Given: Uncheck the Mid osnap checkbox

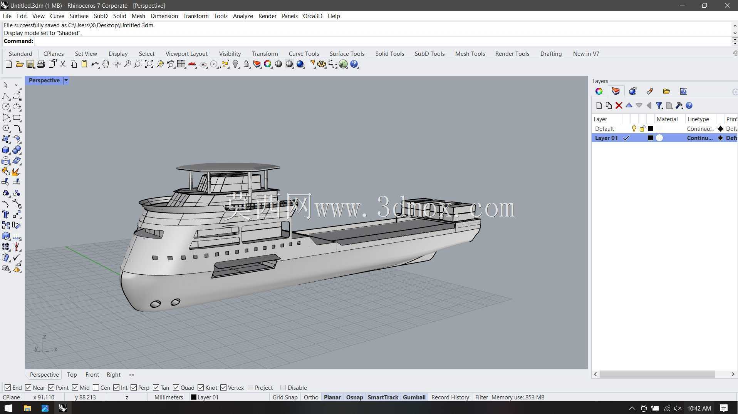Looking at the screenshot, I should (x=75, y=387).
